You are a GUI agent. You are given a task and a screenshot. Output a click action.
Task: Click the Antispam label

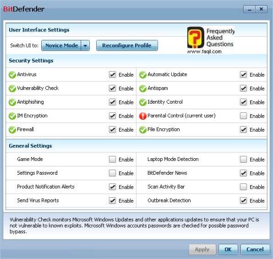157,88
